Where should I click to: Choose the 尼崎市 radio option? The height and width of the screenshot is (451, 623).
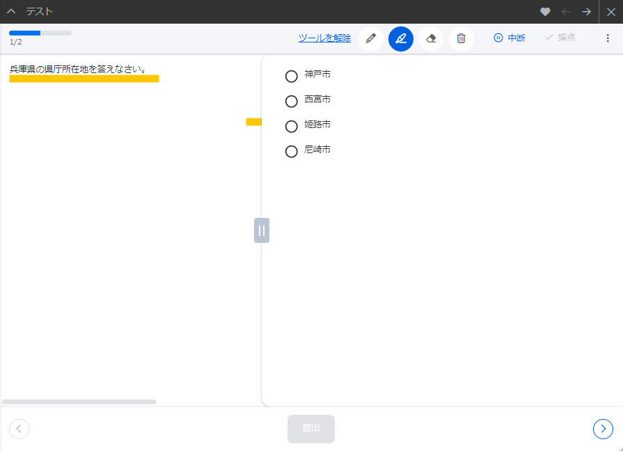(291, 152)
